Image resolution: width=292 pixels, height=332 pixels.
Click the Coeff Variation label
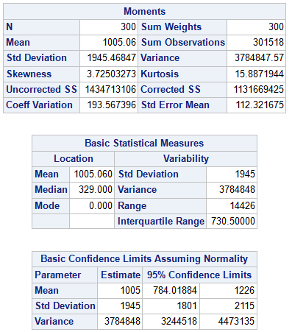pyautogui.click(x=39, y=105)
